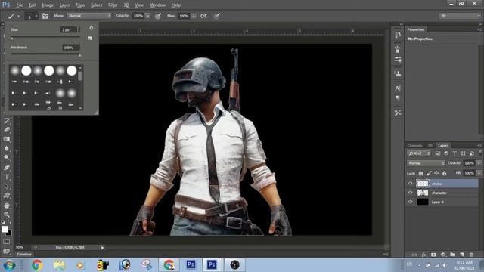Open workspace switcher dropdown
This screenshot has width=484, height=272.
pos(460,16)
